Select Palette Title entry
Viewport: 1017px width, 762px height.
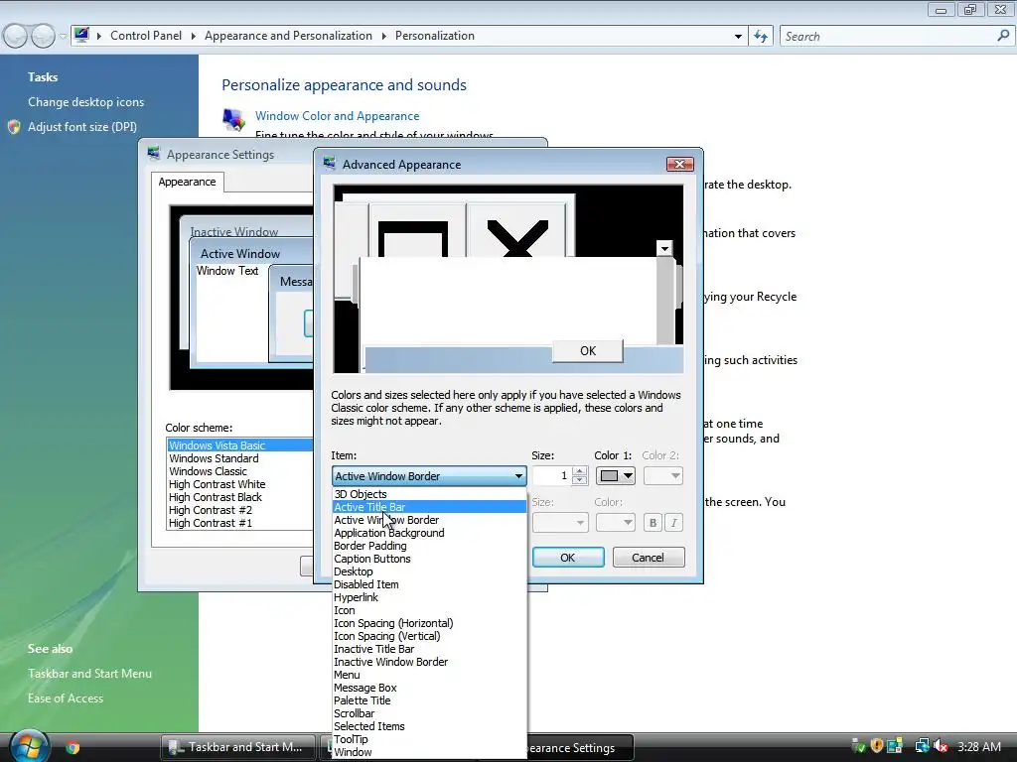coord(429,700)
